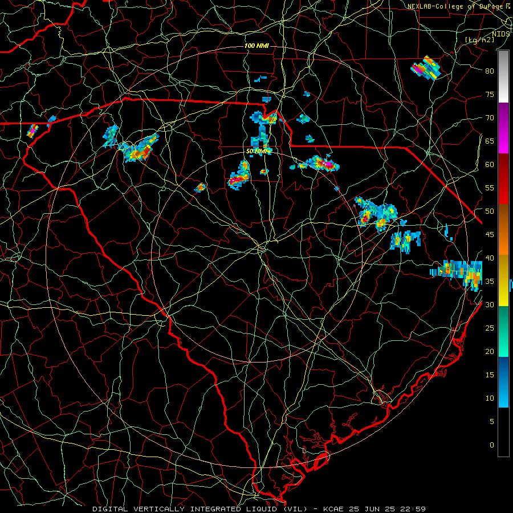Click the 55 value on the color scale

tap(490, 188)
